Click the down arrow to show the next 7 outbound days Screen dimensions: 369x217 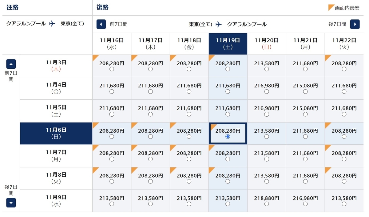pos(11,203)
